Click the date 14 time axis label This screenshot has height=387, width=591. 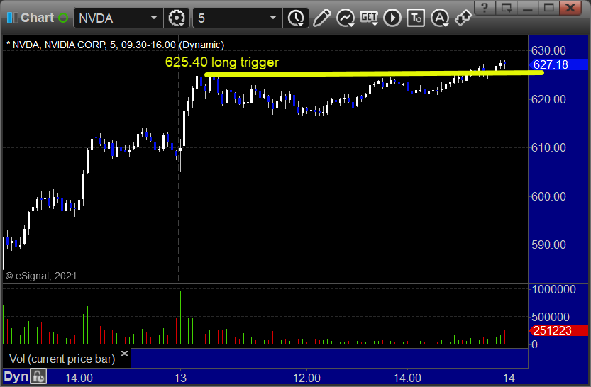tap(509, 378)
